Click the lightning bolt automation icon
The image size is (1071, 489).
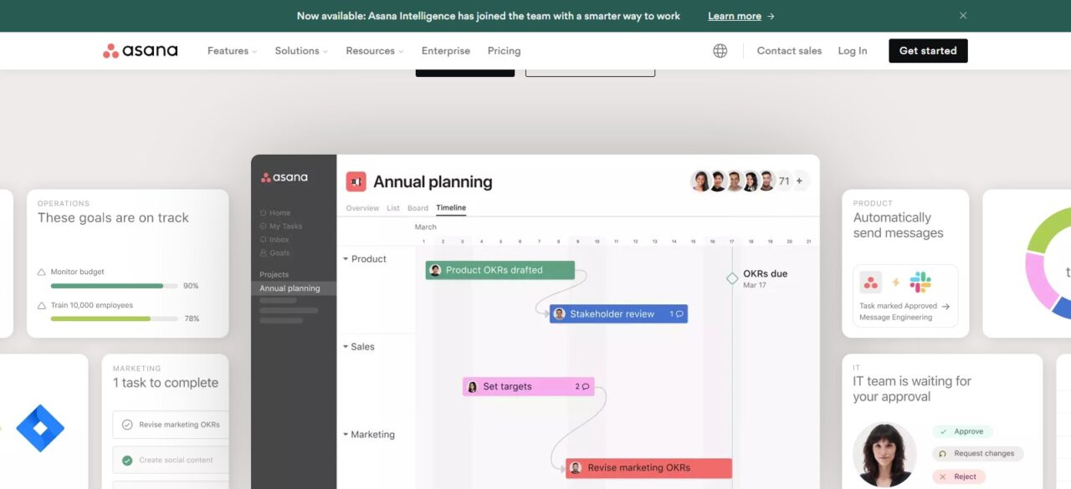point(895,283)
